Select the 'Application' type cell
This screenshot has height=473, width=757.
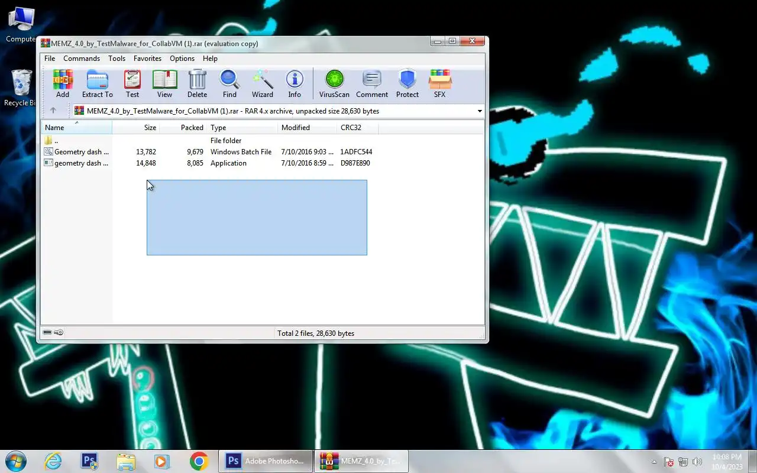[x=228, y=163]
